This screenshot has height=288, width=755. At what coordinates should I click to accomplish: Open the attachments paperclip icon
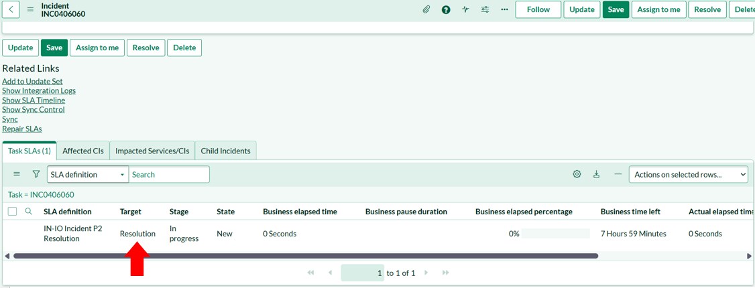click(426, 9)
